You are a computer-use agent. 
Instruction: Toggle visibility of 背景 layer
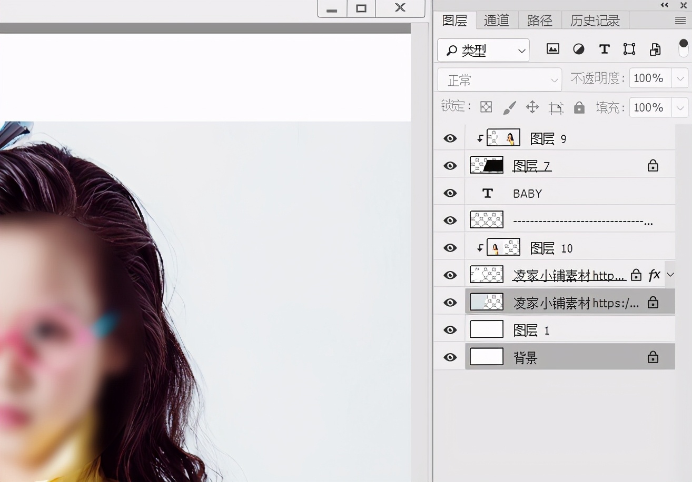click(x=450, y=357)
